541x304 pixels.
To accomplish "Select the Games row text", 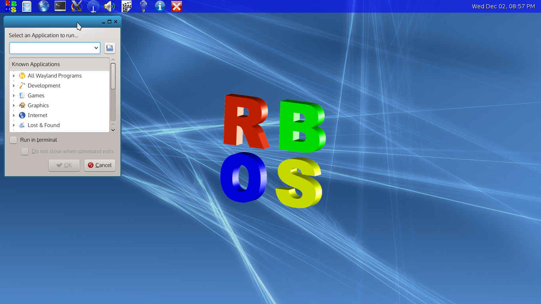I will point(36,95).
